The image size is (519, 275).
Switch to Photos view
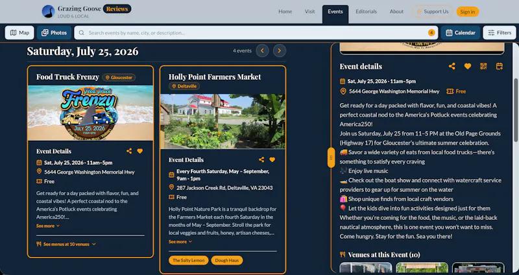click(x=54, y=33)
